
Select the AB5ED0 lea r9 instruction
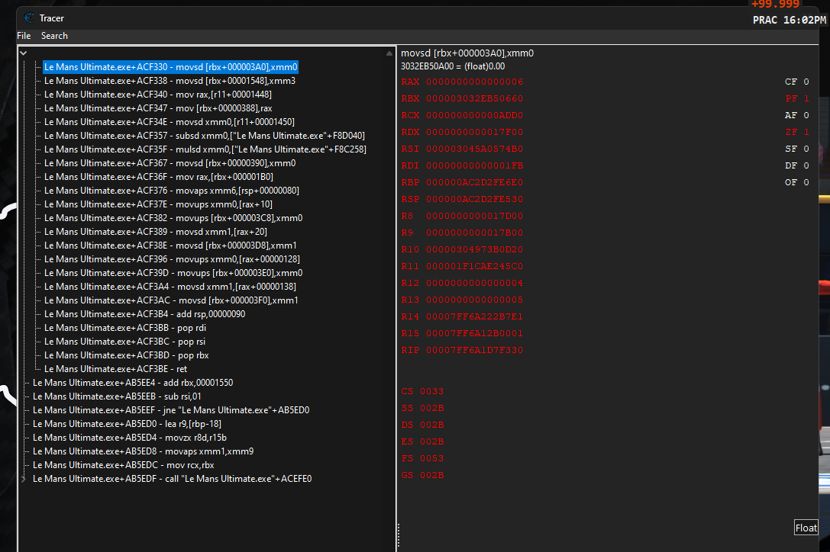pos(127,424)
